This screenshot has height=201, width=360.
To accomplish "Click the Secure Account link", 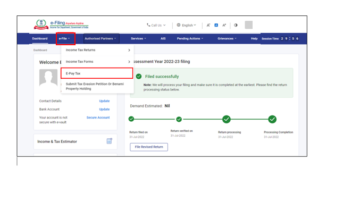I will point(98,118).
